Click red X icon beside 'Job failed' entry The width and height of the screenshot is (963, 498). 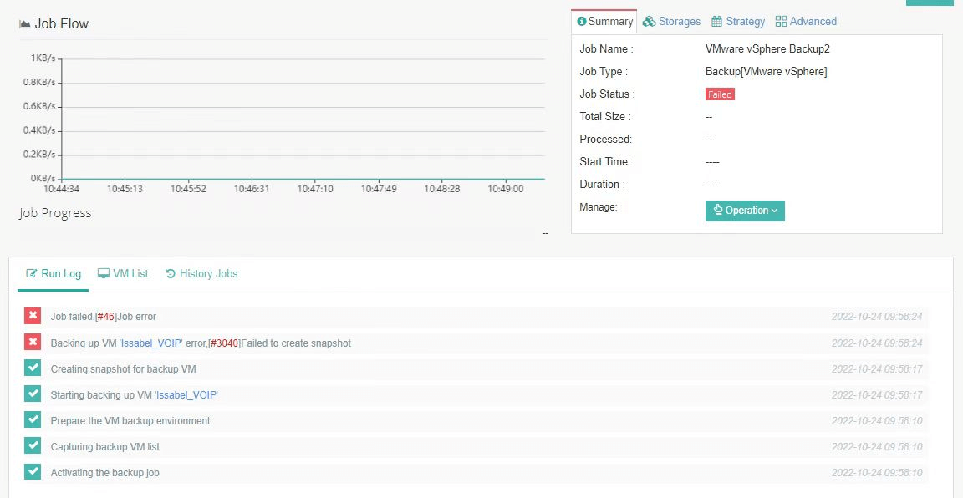(x=33, y=316)
